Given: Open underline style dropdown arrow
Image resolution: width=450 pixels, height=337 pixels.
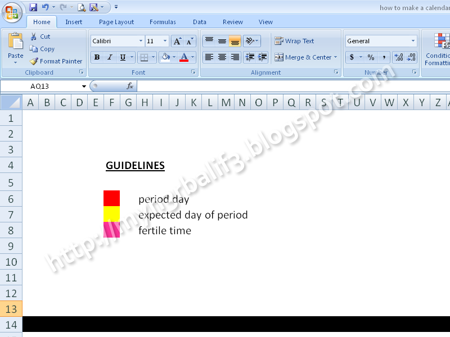Looking at the screenshot, I should click(132, 57).
